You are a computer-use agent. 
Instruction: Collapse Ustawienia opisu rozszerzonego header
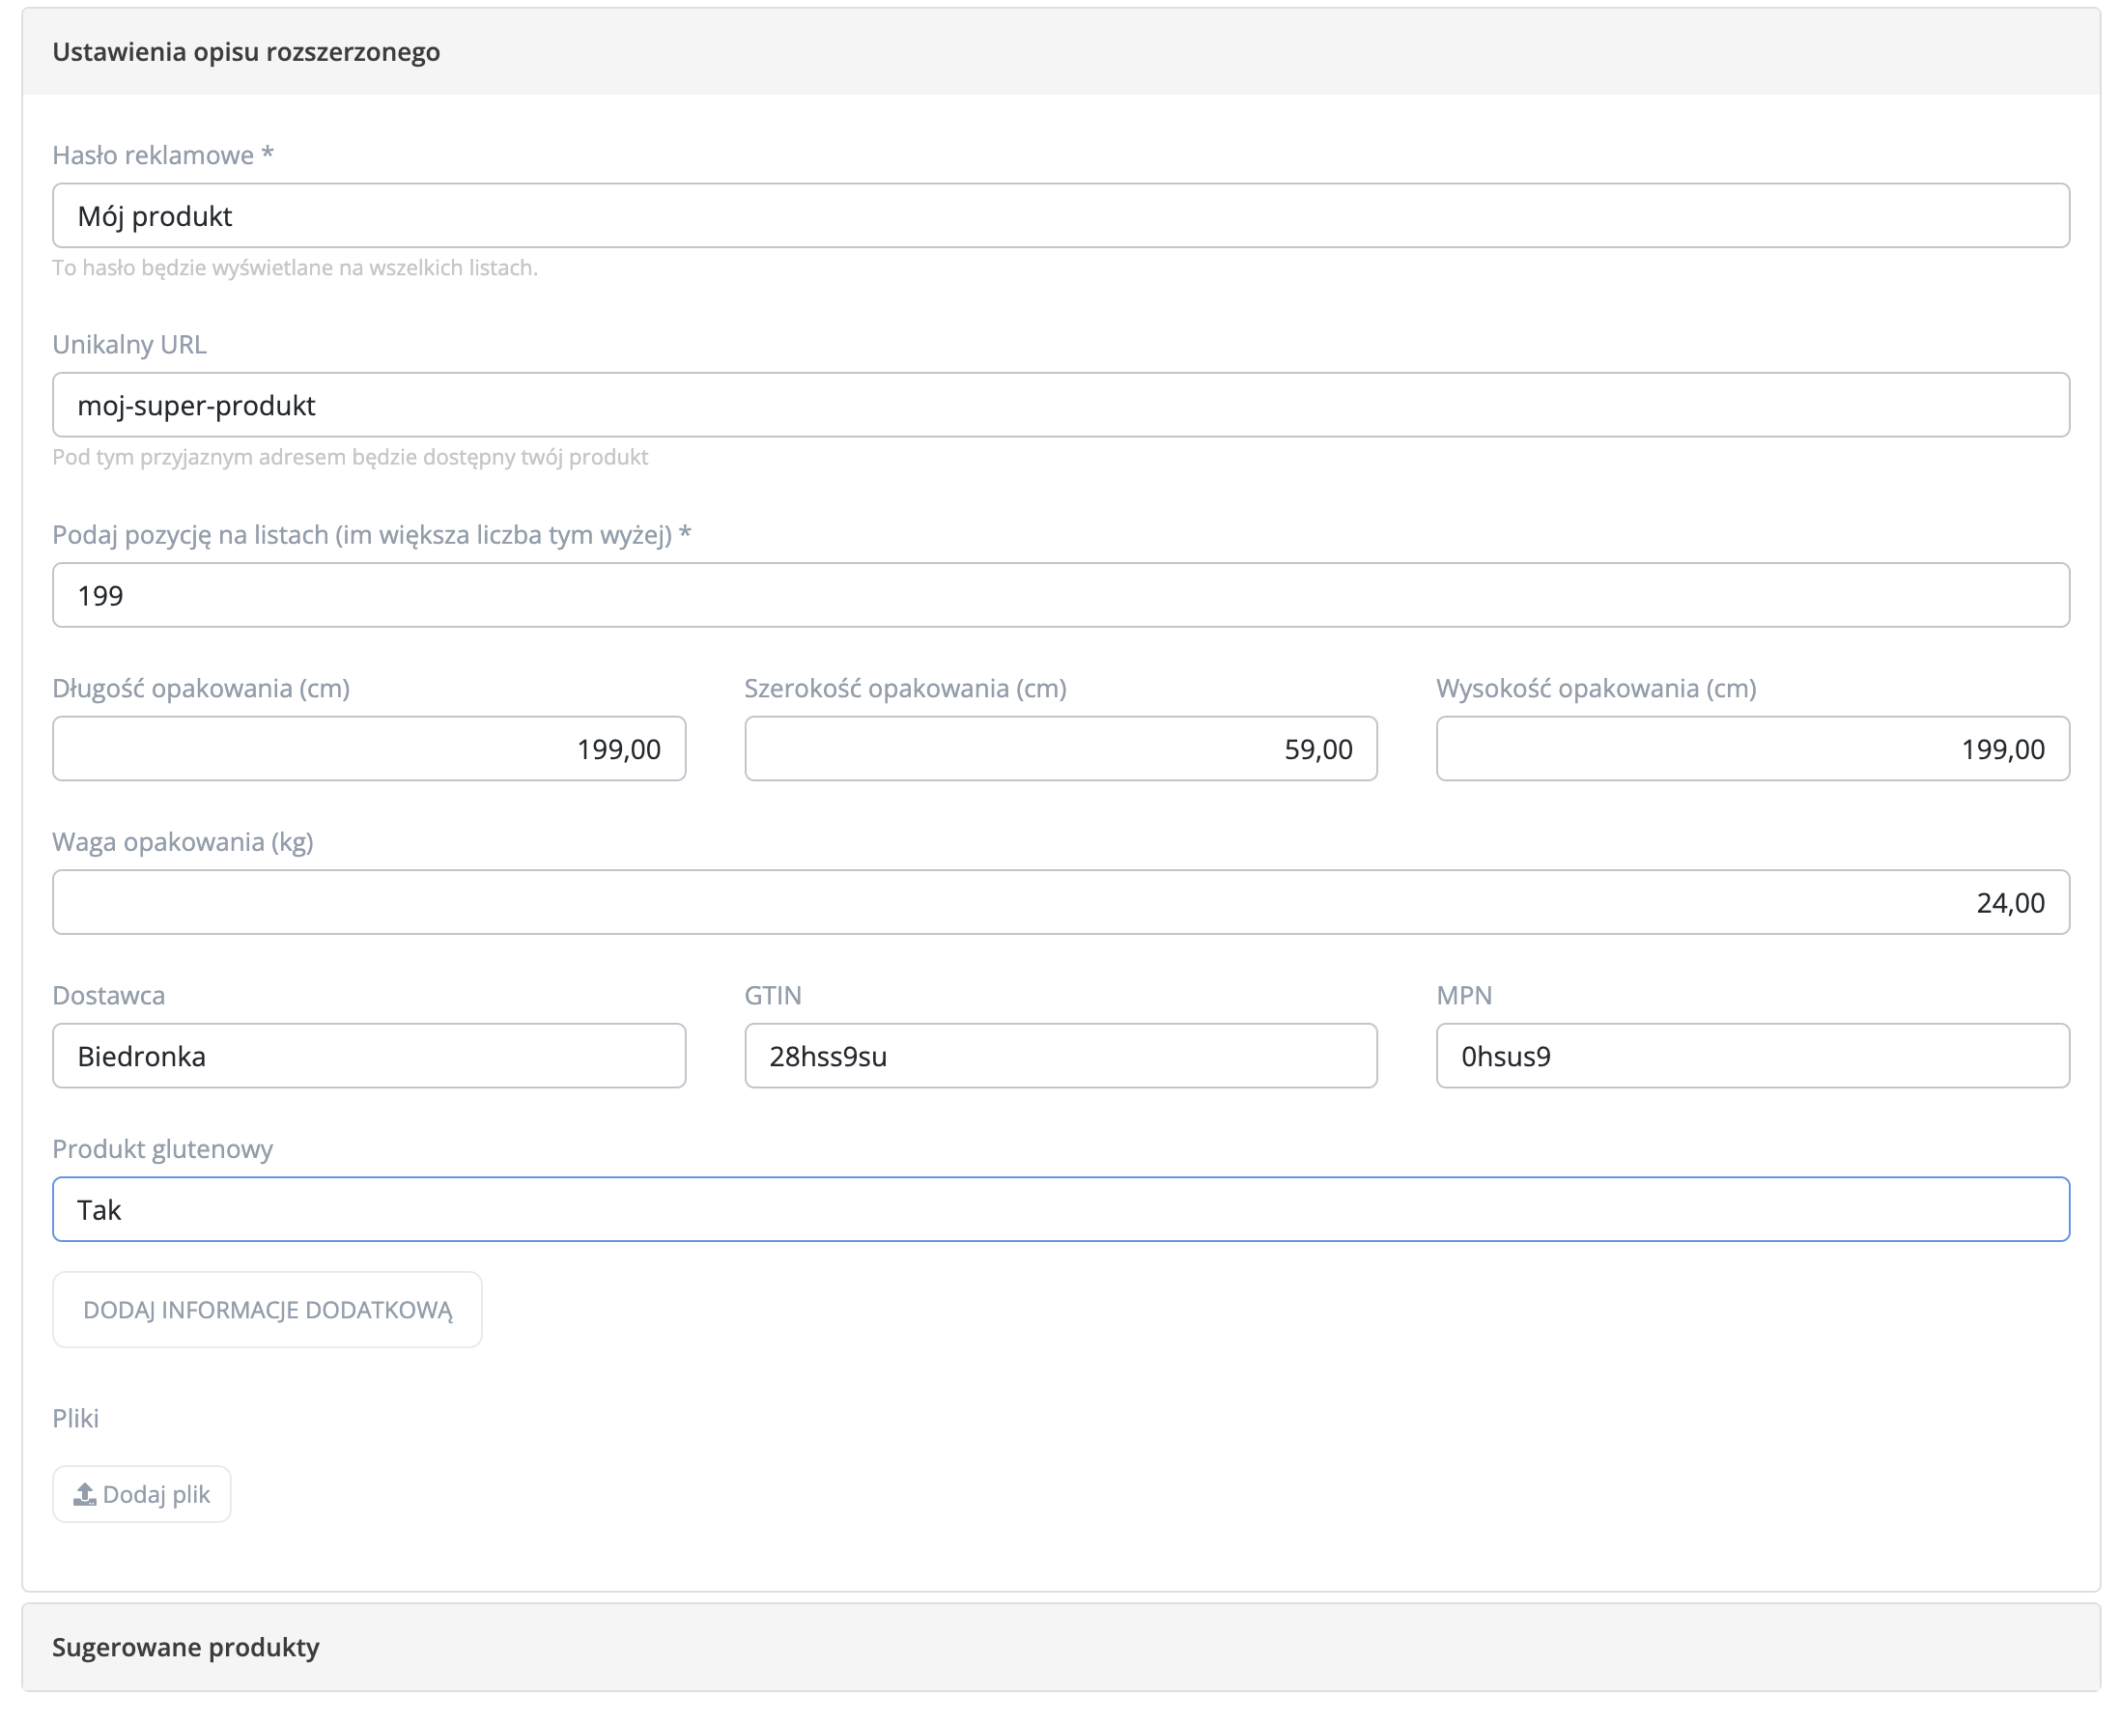245,51
